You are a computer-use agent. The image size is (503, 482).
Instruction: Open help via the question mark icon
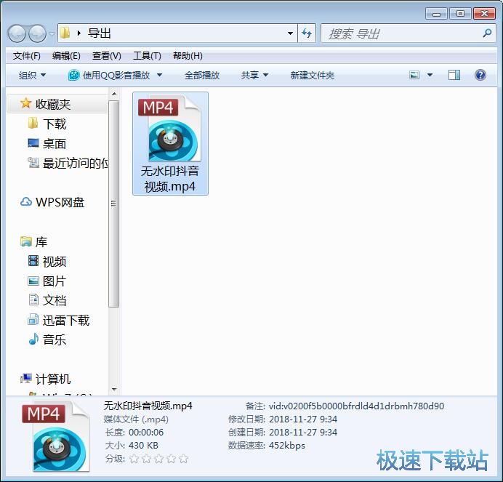click(480, 75)
